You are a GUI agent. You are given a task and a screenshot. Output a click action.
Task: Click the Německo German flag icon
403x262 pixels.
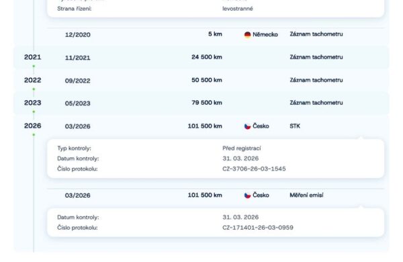[247, 34]
